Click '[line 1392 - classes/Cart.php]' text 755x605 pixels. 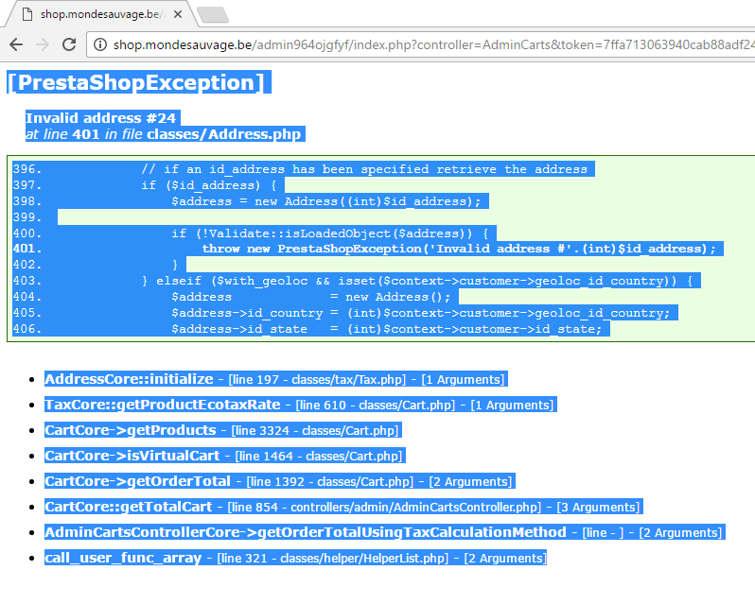(330, 481)
